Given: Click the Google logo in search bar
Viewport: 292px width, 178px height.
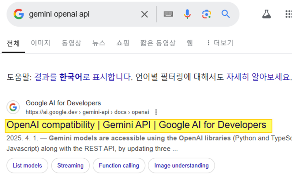Looking at the screenshot, I should 19,14.
